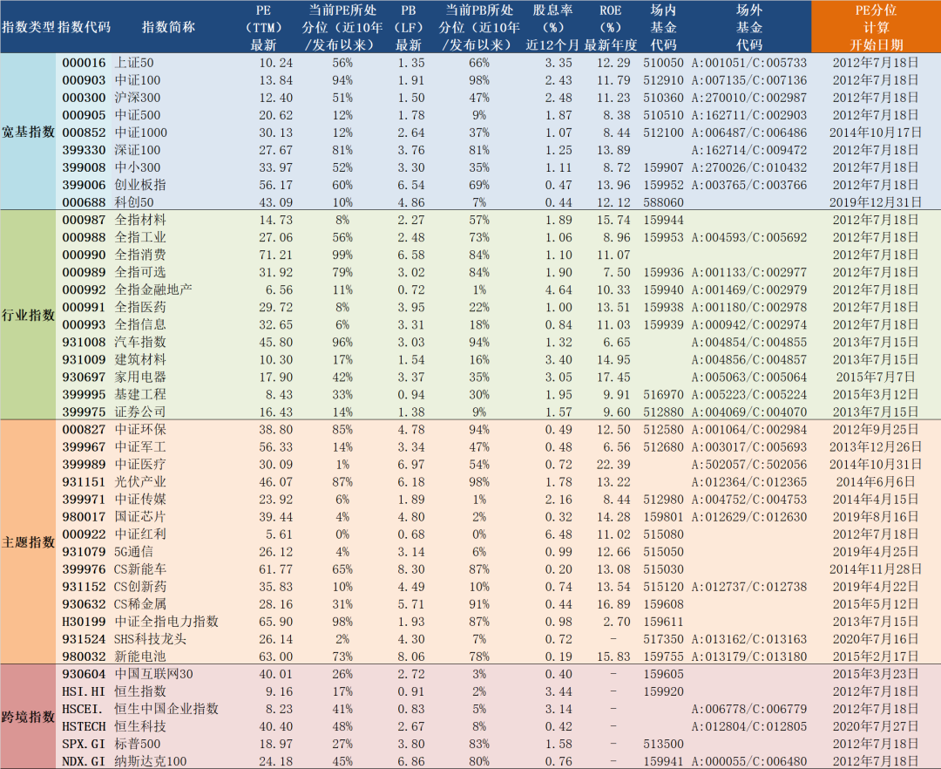Select the index name 全指消费

[x=139, y=255]
